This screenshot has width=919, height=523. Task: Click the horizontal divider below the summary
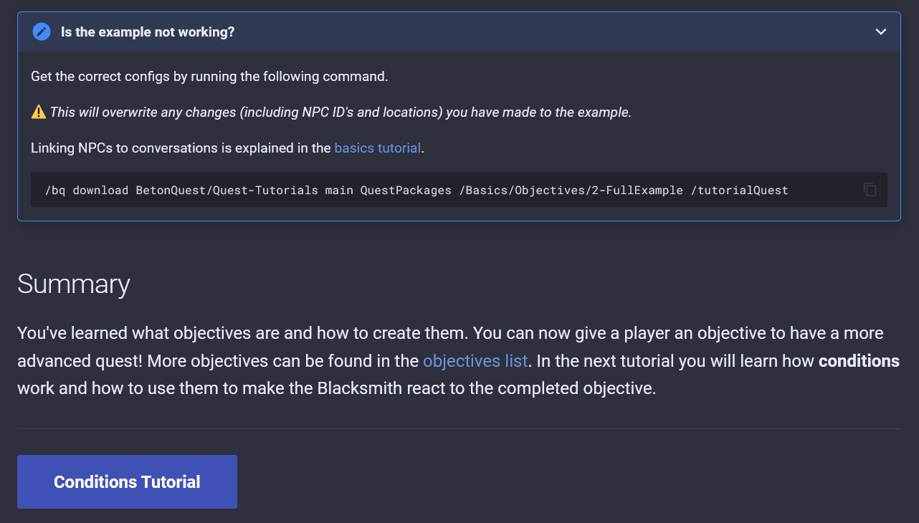(459, 428)
